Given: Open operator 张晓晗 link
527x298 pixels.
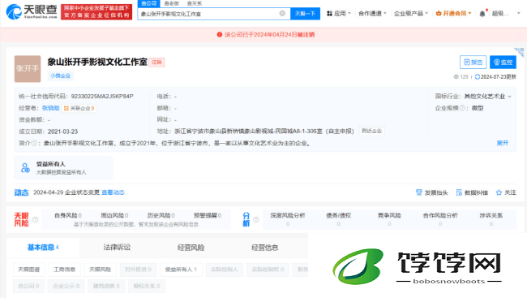Looking at the screenshot, I should tap(51, 108).
